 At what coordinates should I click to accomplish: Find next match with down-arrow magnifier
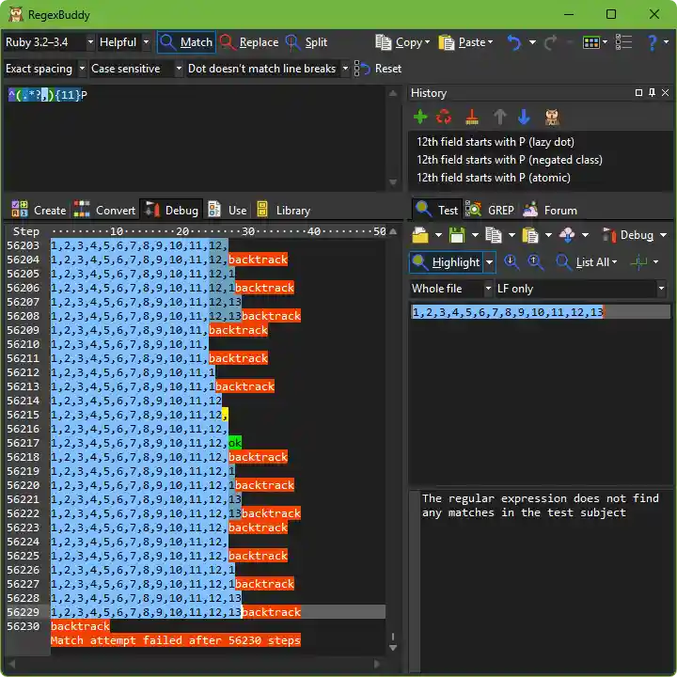click(512, 262)
